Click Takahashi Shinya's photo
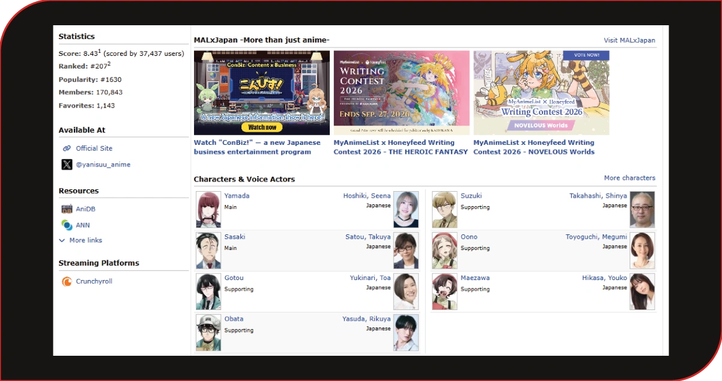Screen dimensions: 722x381 point(642,210)
